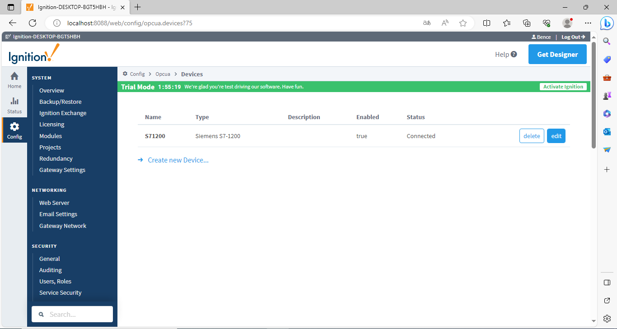Open Ignition Exchange menu item
Screen dimensions: 617x329
point(63,113)
